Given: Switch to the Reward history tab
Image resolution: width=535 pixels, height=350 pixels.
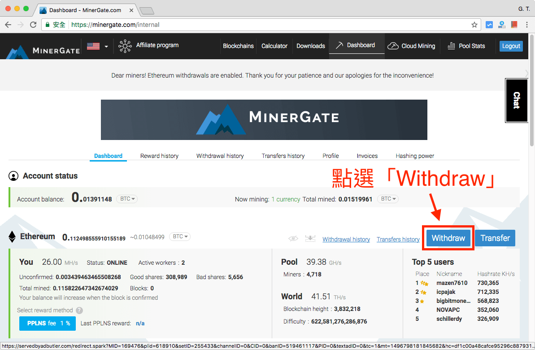Looking at the screenshot, I should [x=159, y=156].
